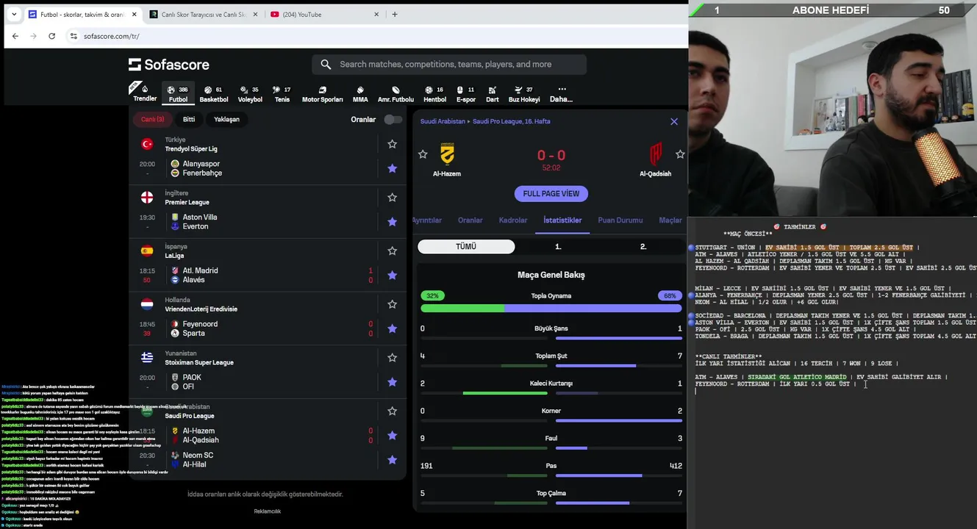Unfavorite the Feyenoord–Sparta match star
This screenshot has height=529, width=977.
(x=392, y=328)
